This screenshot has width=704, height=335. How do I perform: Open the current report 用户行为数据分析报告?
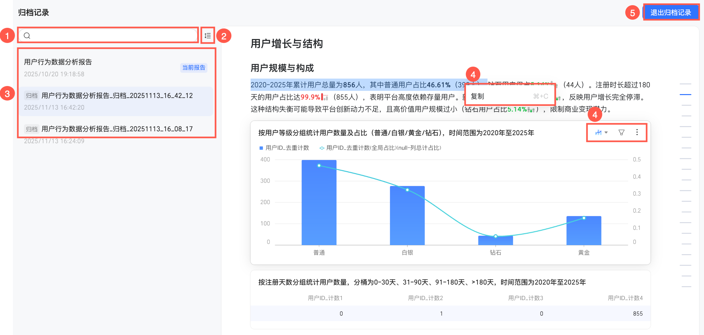116,68
